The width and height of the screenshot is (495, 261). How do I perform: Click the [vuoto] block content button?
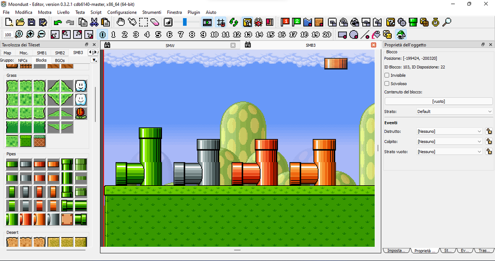(x=439, y=101)
